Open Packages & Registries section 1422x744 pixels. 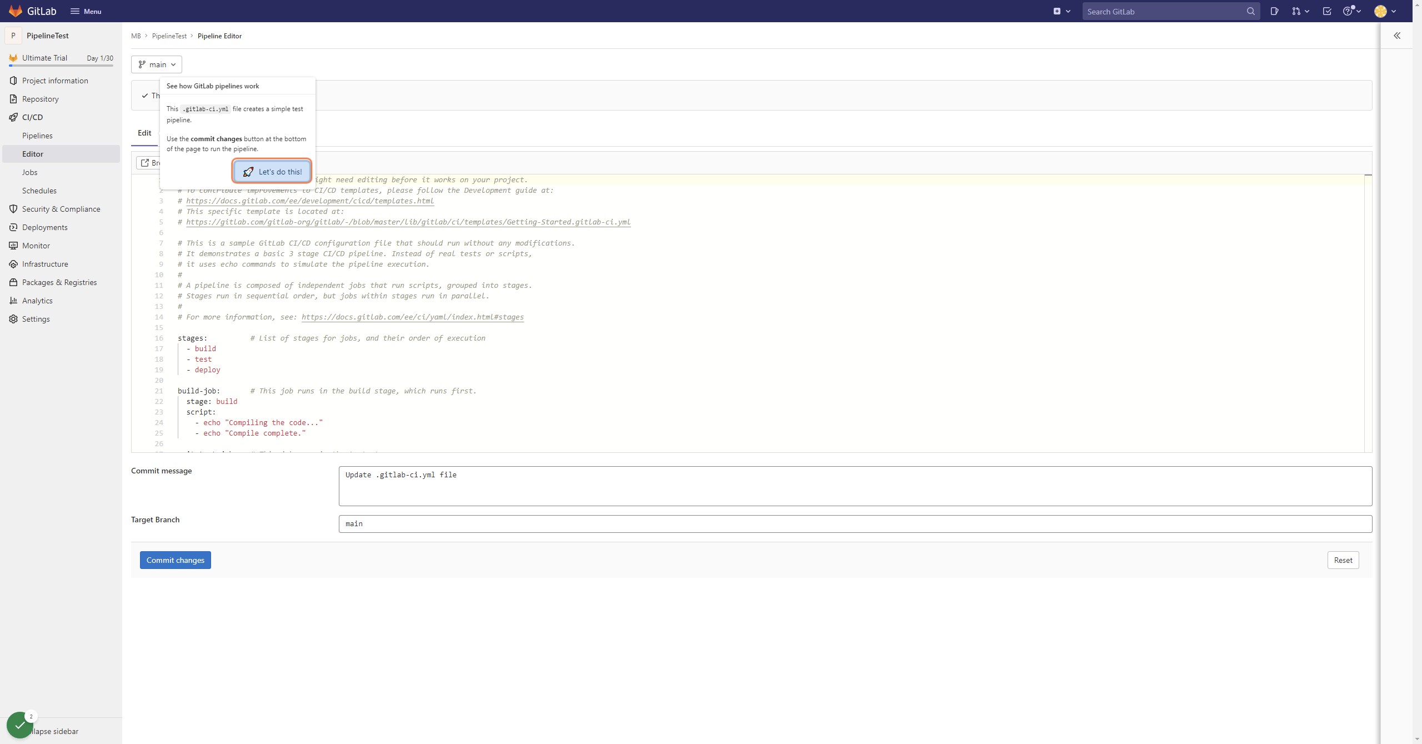tap(61, 282)
